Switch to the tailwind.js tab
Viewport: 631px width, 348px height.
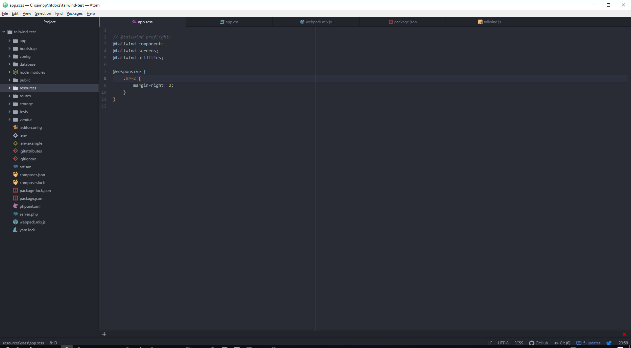click(x=492, y=22)
